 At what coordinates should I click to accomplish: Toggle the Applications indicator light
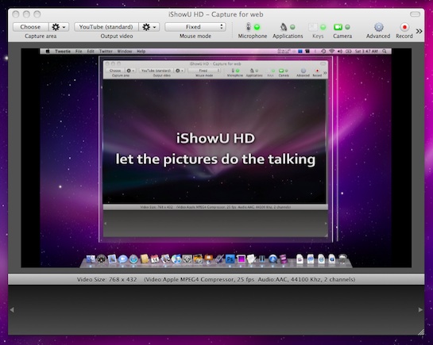pyautogui.click(x=292, y=27)
